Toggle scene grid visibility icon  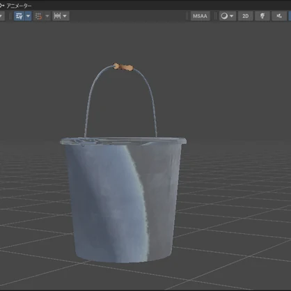19,16
